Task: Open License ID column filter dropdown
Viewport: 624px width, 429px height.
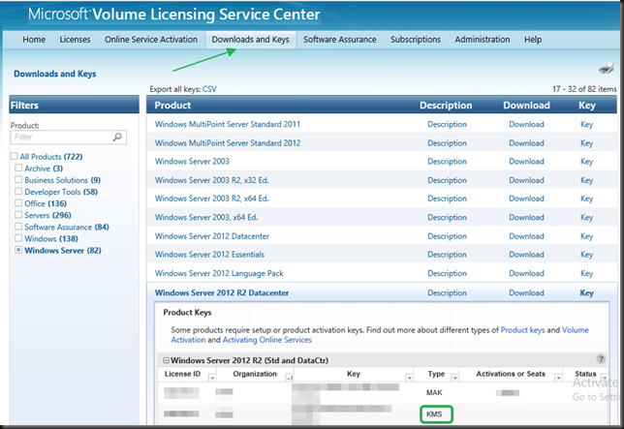Action: (x=212, y=378)
